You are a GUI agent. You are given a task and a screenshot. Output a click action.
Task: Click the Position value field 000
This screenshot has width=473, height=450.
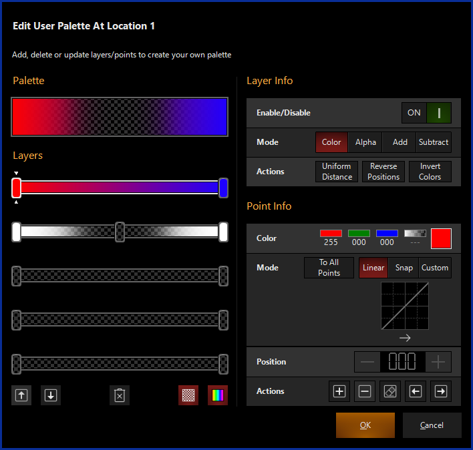tap(402, 362)
